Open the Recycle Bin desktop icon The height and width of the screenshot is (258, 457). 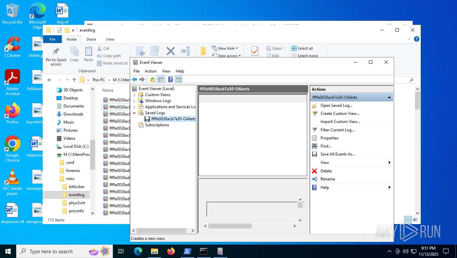coord(12,14)
